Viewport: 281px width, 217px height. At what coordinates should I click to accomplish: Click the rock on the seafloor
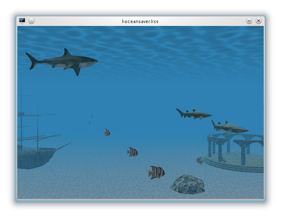coord(188,184)
